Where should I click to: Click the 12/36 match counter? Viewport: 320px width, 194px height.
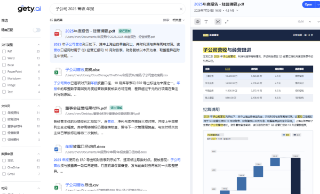[301, 22]
